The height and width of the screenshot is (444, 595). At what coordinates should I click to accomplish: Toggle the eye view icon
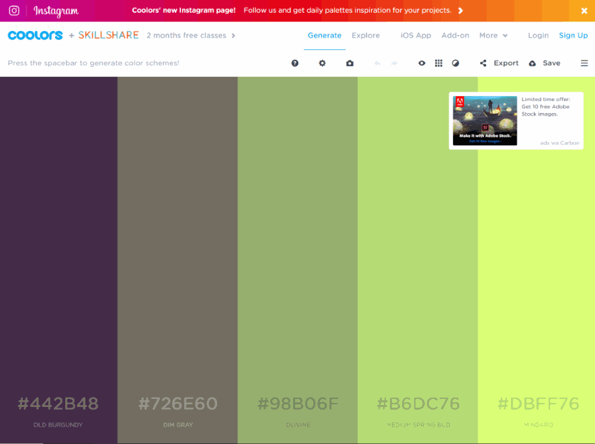422,63
